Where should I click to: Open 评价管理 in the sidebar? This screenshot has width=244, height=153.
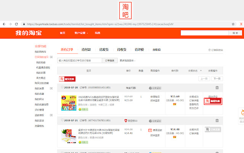[39, 110]
